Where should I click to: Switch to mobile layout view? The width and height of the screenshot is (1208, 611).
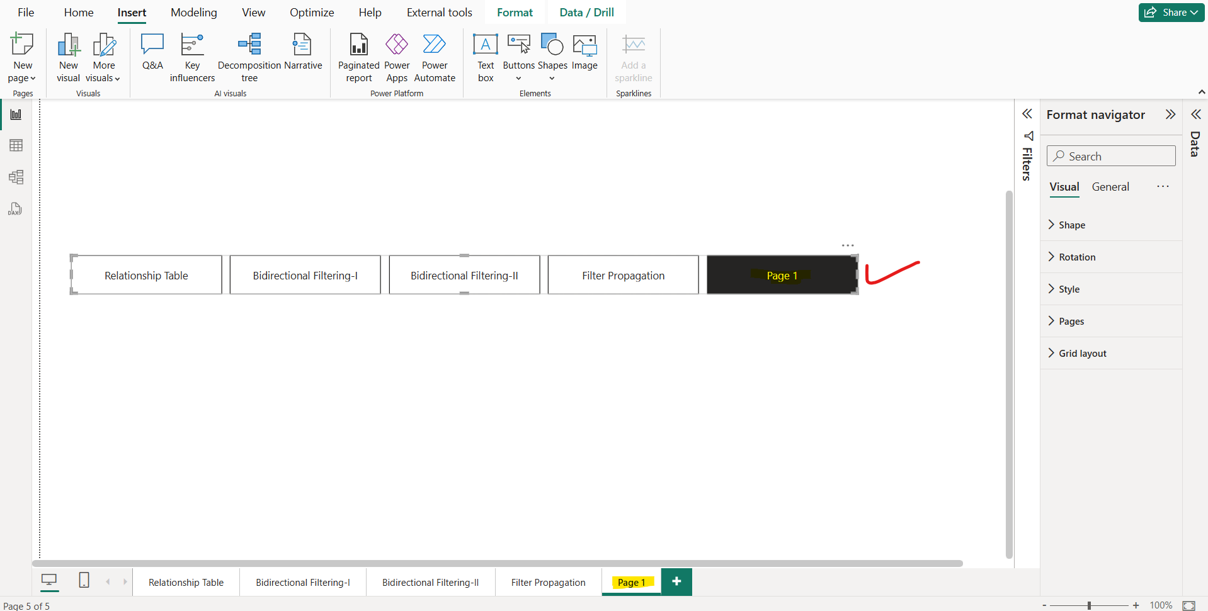pyautogui.click(x=84, y=581)
